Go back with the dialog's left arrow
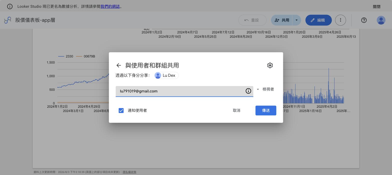The width and height of the screenshot is (392, 175). [x=118, y=65]
